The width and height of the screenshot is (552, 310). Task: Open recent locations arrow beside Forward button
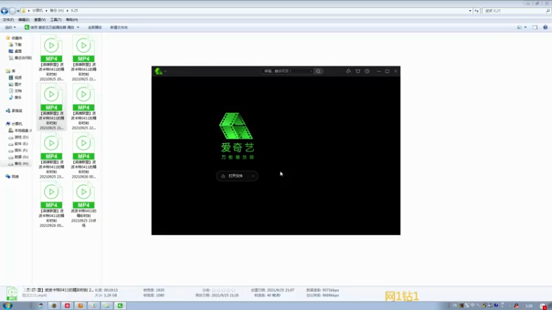(x=18, y=11)
